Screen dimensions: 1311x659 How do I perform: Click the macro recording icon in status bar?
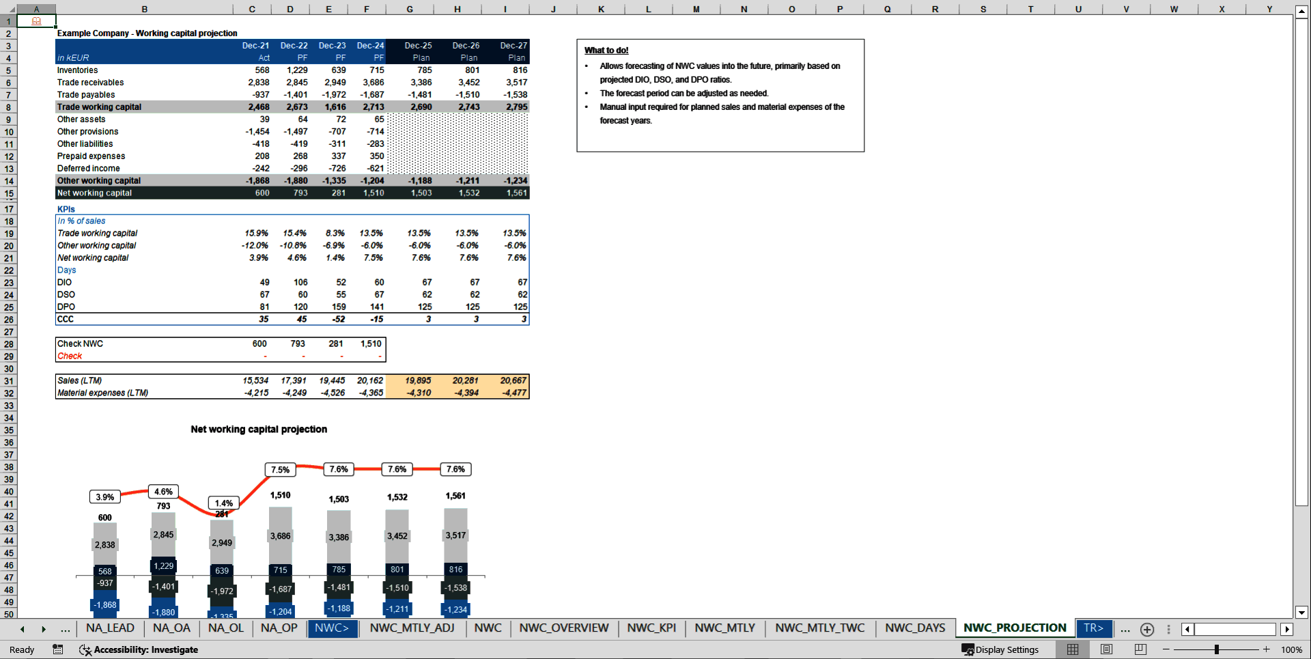tap(58, 649)
